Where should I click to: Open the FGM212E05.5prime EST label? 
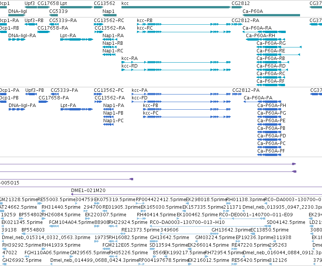click(x=124, y=245)
